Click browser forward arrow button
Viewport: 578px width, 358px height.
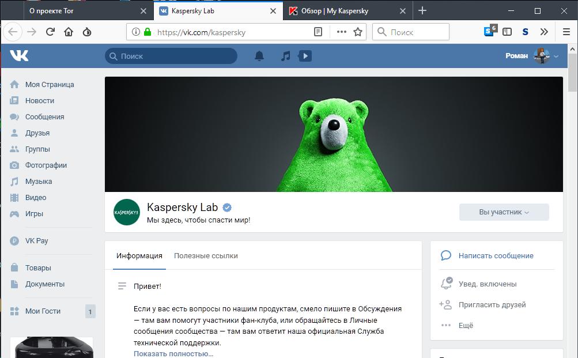(x=32, y=32)
